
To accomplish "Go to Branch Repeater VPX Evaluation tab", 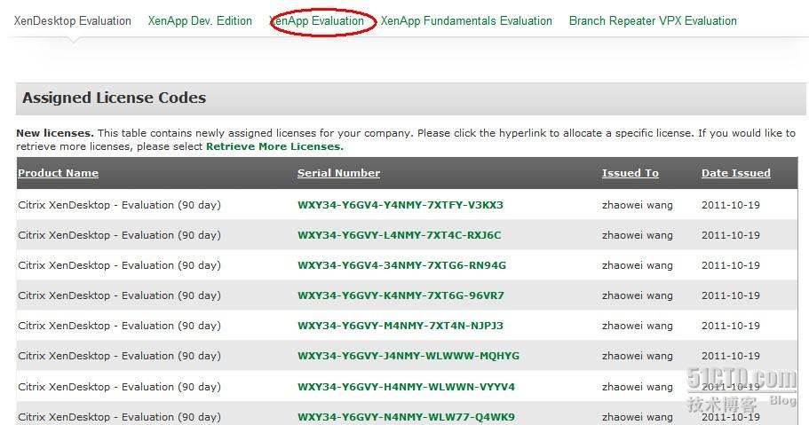I will [653, 20].
